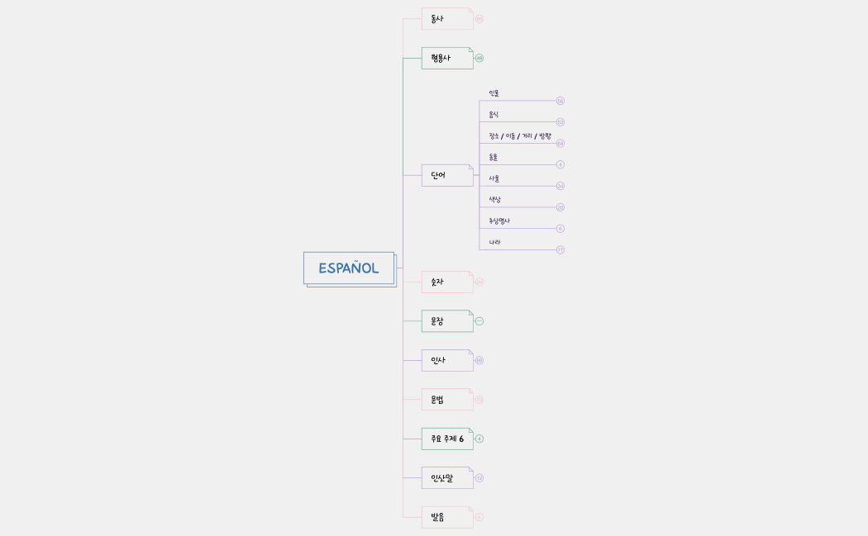
Task: Select the 인삿말 topic node
Action: click(446, 478)
